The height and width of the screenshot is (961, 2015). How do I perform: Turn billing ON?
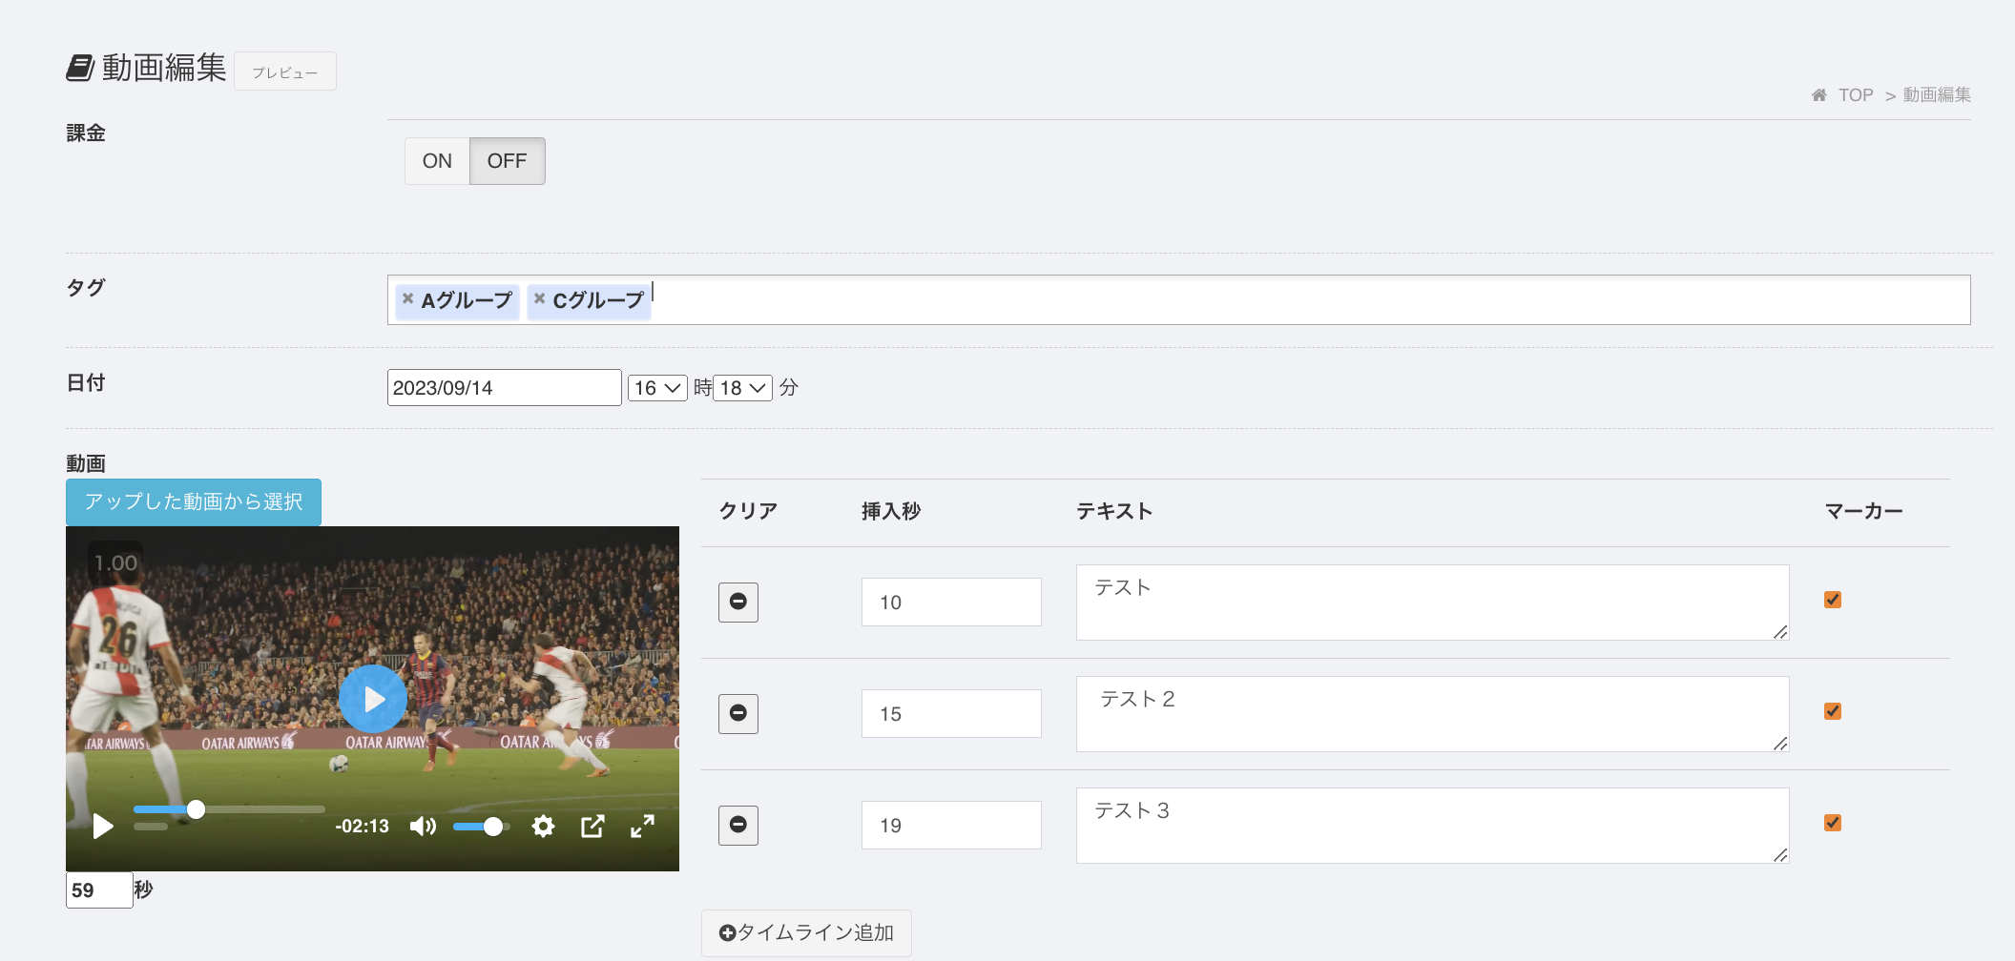[437, 161]
